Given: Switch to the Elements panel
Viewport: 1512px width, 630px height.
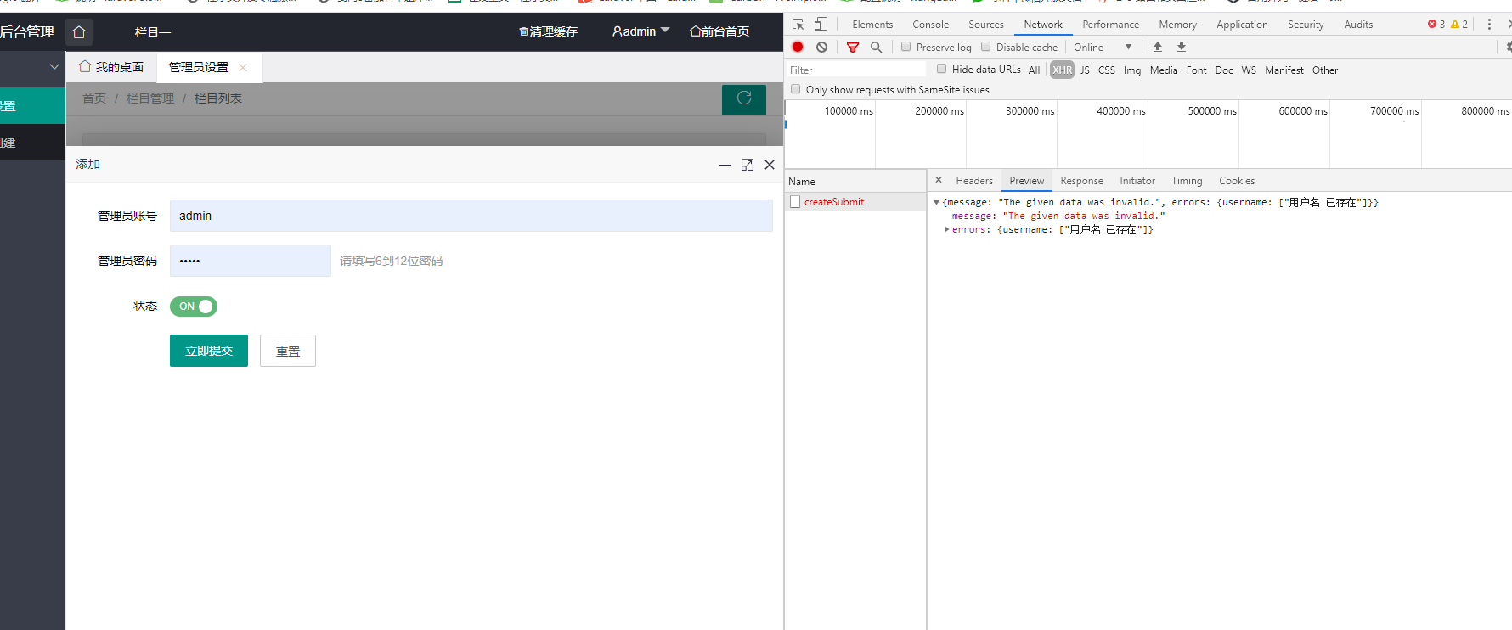Looking at the screenshot, I should 872,25.
